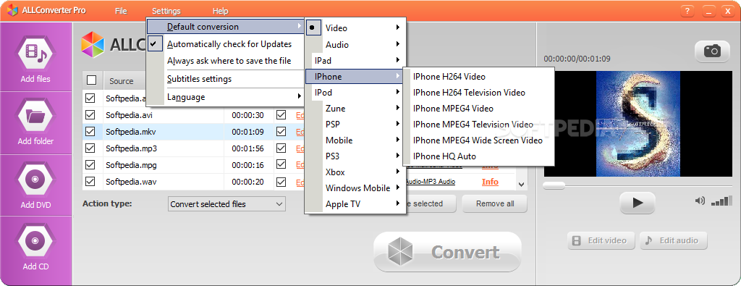Select the Softpedia.mp3 file name
This screenshot has width=741, height=286.
click(x=132, y=148)
